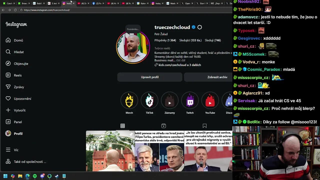Open Steam from the taskbar

[57, 176]
